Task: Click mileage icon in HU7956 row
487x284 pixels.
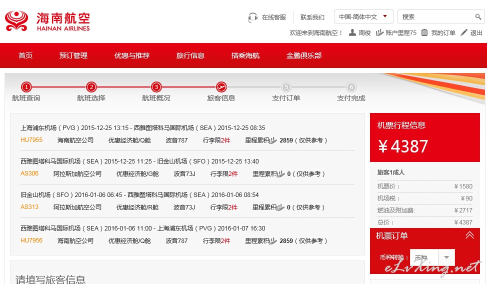Action: coord(273,241)
